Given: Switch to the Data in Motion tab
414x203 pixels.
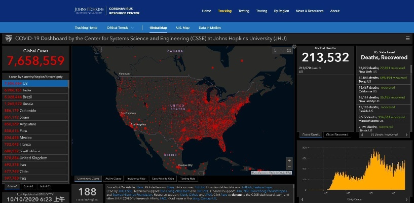Looking at the screenshot, I should 210,28.
